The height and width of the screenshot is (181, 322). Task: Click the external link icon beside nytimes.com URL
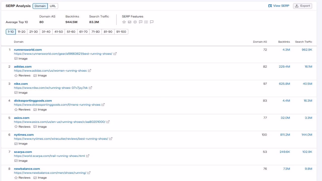pos(111,139)
